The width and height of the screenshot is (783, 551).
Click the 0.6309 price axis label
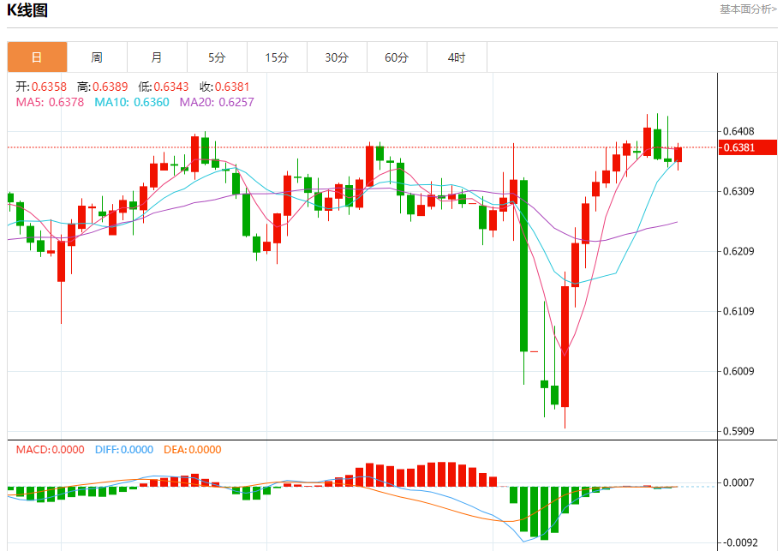click(x=738, y=191)
